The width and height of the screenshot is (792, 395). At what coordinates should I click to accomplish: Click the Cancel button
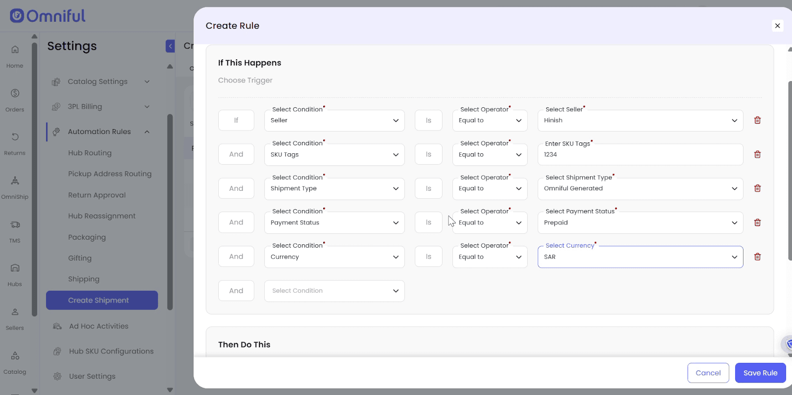click(708, 373)
